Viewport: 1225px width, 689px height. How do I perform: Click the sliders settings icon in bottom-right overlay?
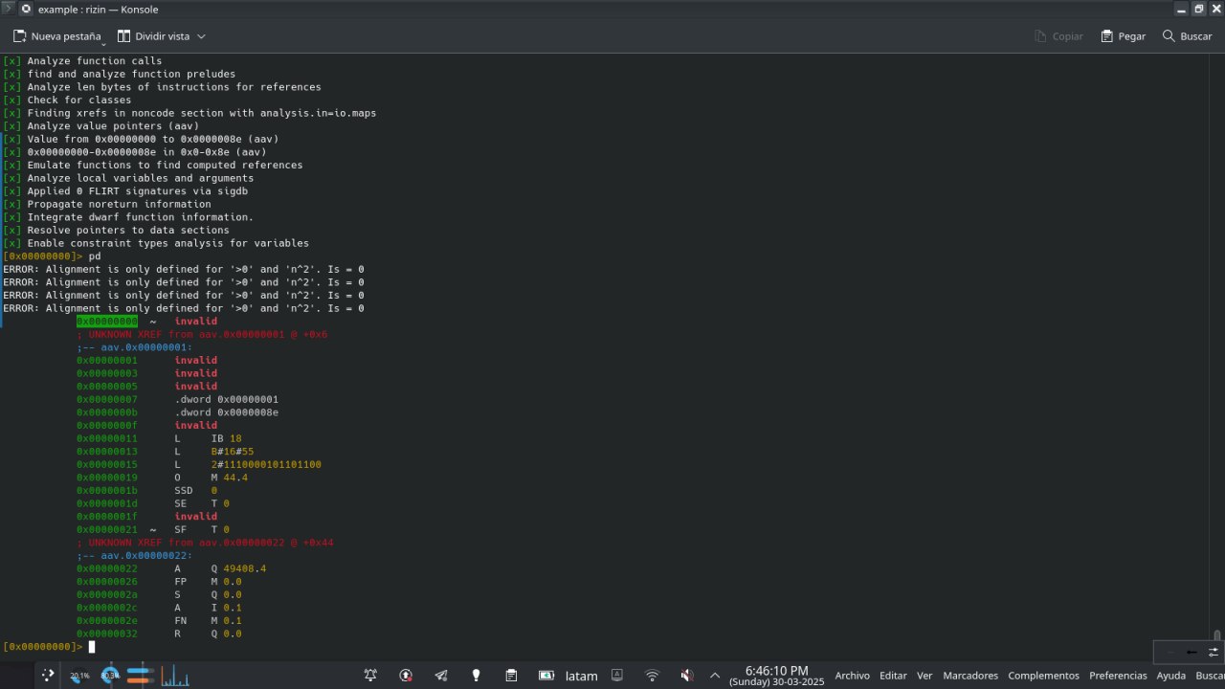tap(1213, 652)
